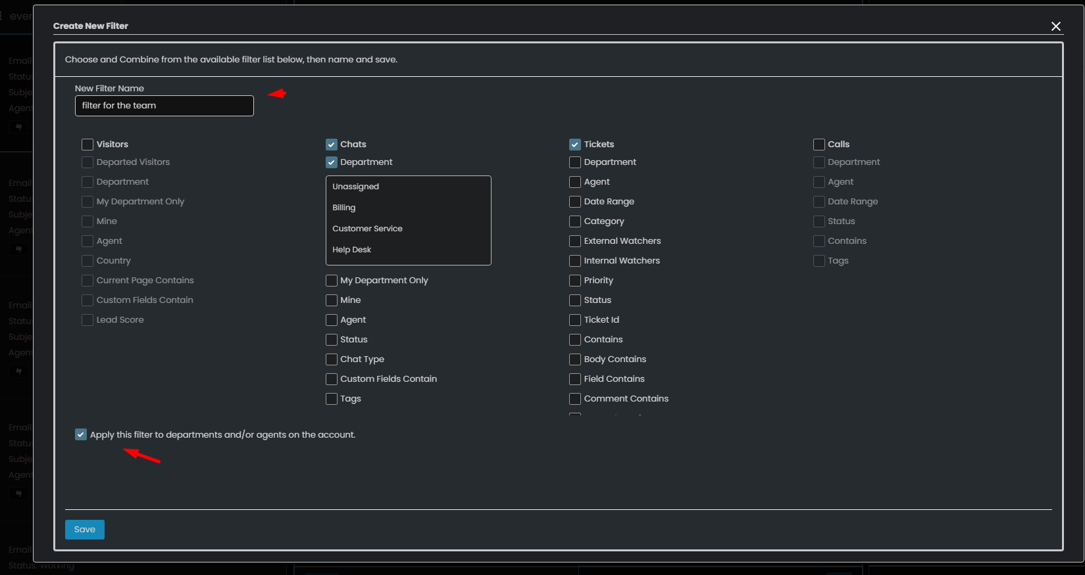Enable the Visitors checkbox
Screen dimensions: 1085x575
pos(88,145)
